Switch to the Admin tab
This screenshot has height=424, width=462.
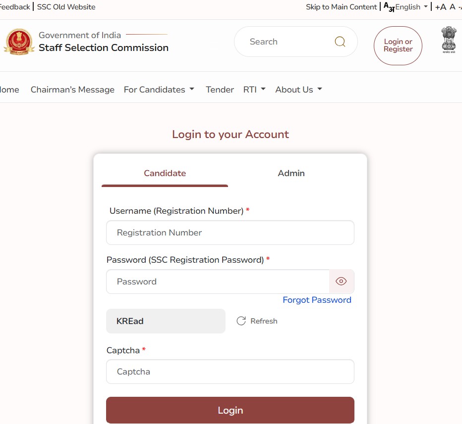[x=291, y=173]
